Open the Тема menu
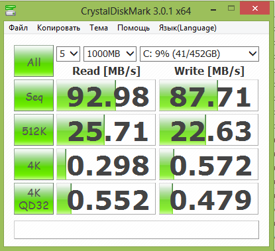Screen dimensions: 275x251 point(99,28)
